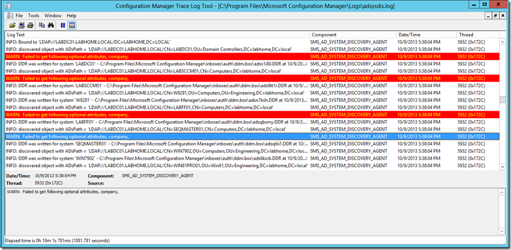Click the details text pane scroll up arrow
The height and width of the screenshot is (250, 511).
(502, 192)
